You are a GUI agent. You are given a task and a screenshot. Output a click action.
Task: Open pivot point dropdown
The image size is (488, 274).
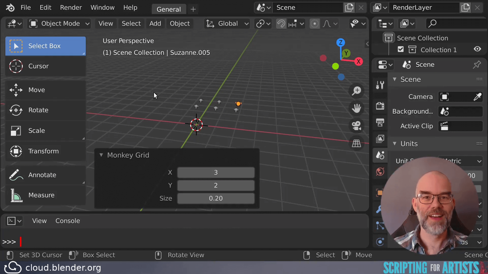263,24
